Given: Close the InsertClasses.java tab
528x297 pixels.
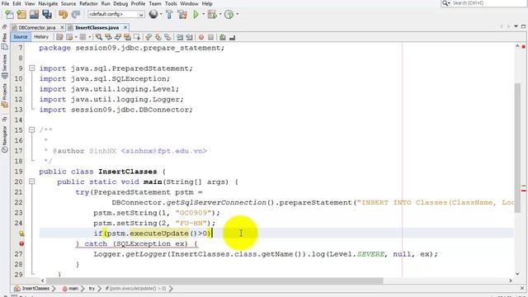Looking at the screenshot, I should point(125,27).
